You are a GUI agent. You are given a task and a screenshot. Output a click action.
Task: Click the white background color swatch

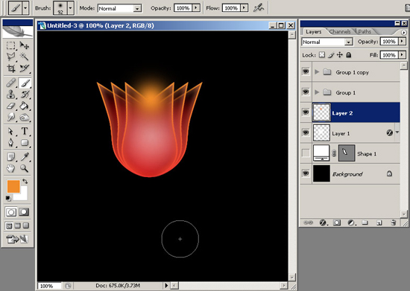tap(23, 196)
